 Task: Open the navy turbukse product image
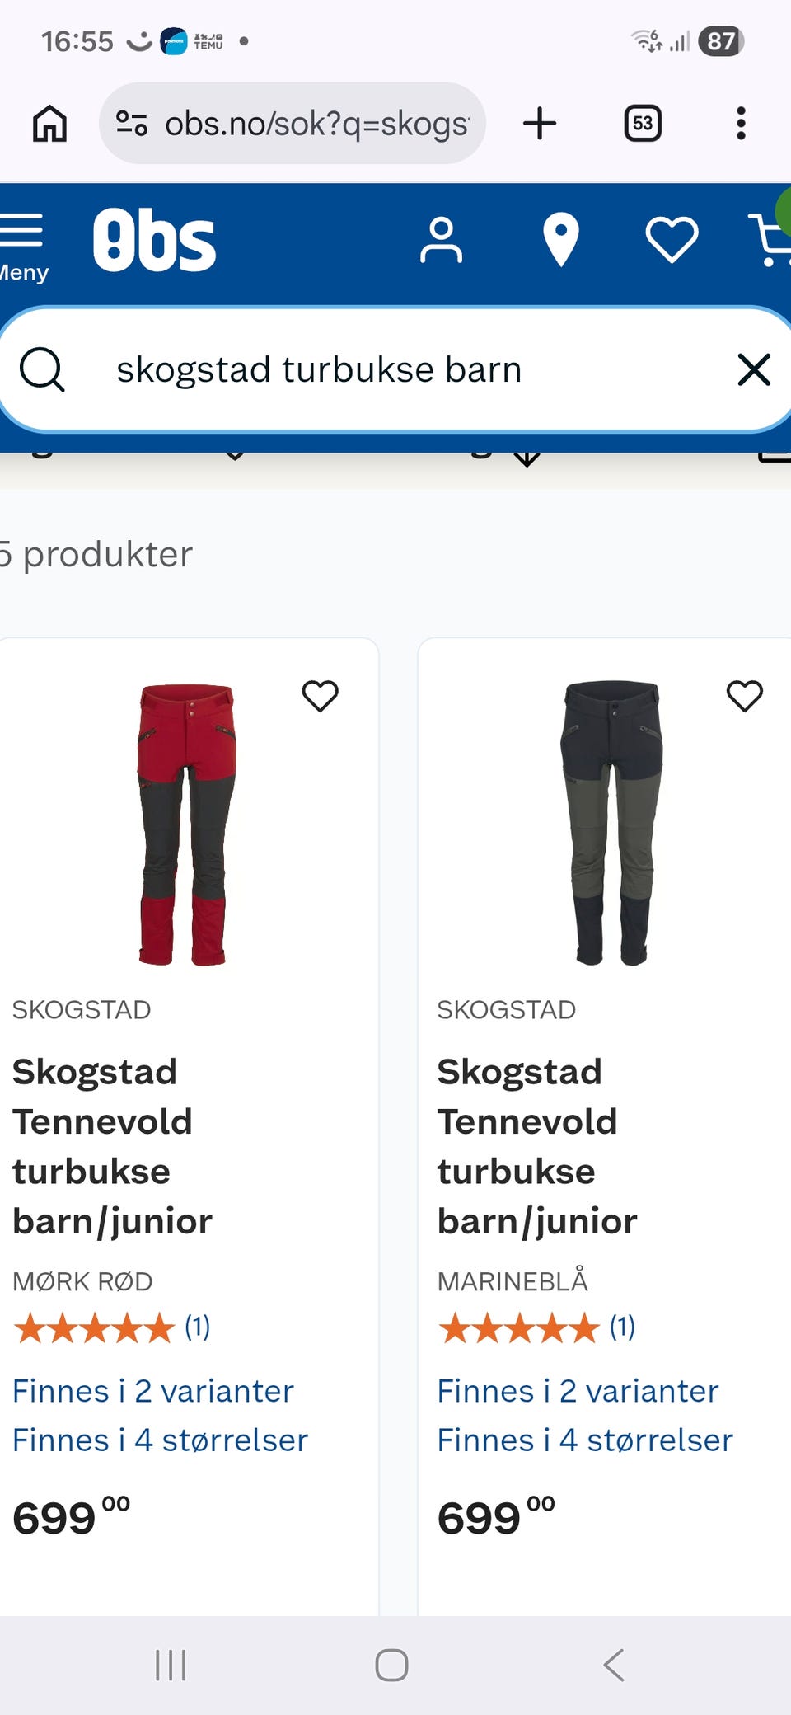tap(611, 822)
